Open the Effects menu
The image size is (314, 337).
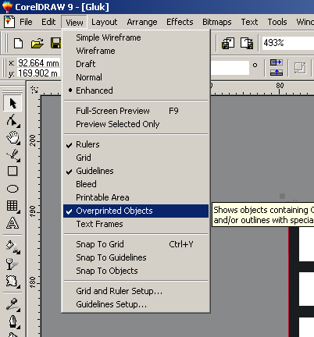(x=180, y=22)
